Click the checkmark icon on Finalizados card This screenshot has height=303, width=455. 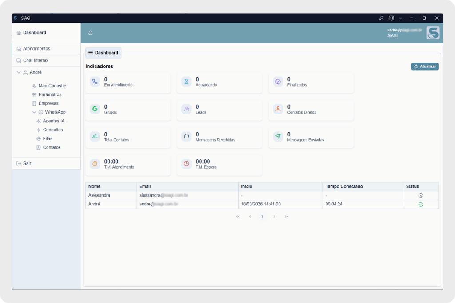[x=278, y=82]
